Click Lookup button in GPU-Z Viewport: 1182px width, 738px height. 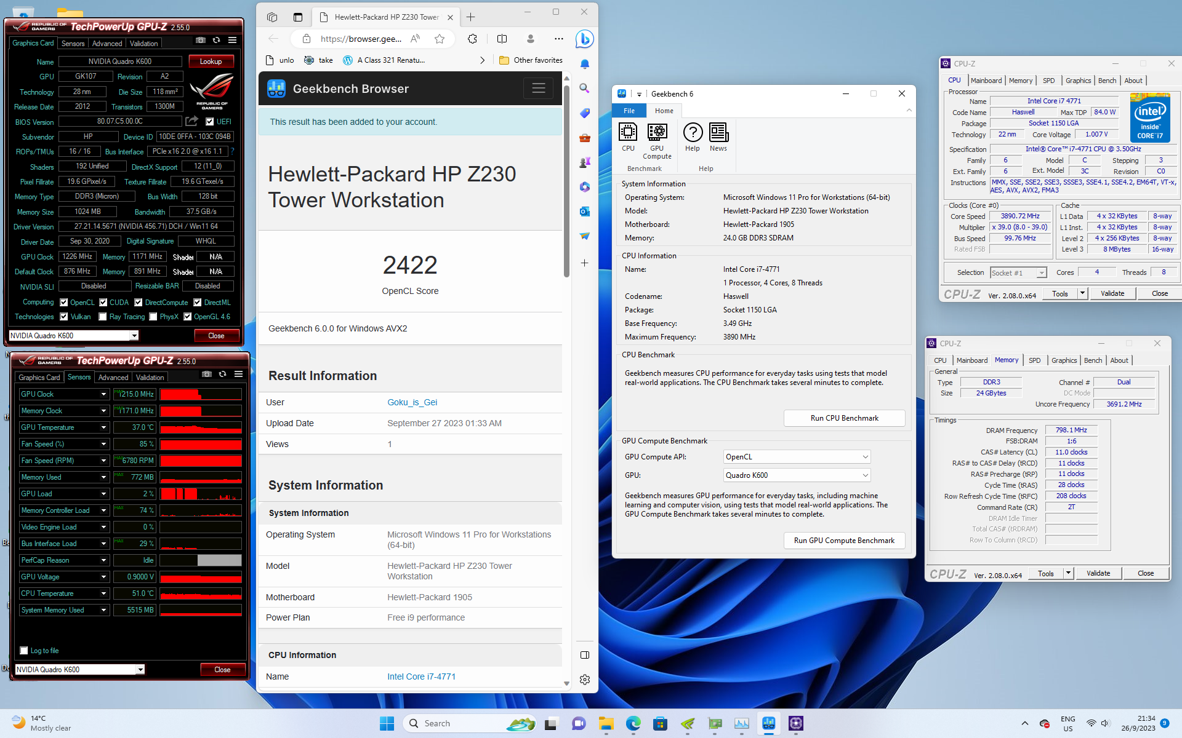coord(211,61)
